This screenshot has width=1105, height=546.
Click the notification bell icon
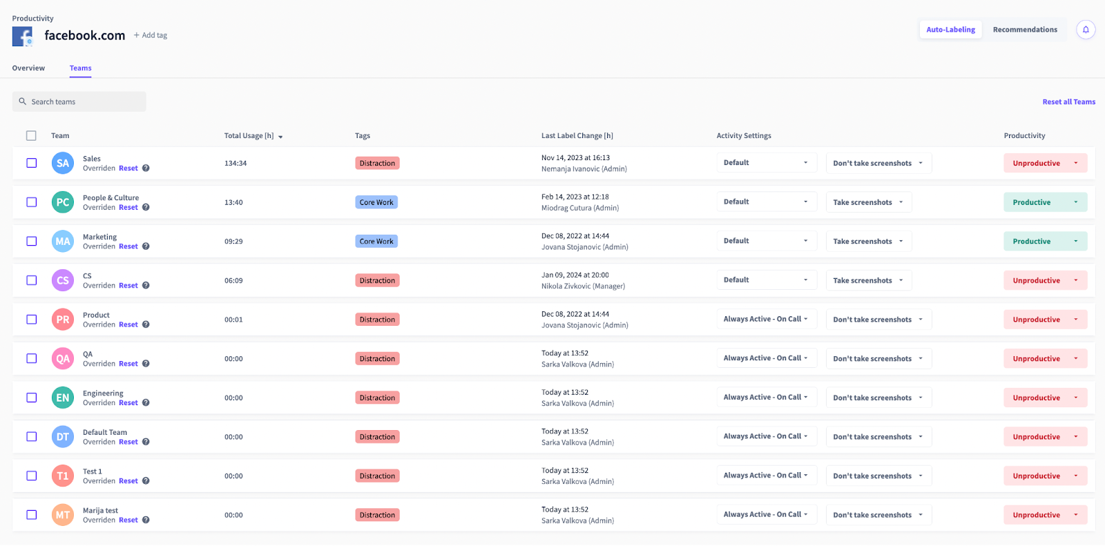pos(1085,30)
